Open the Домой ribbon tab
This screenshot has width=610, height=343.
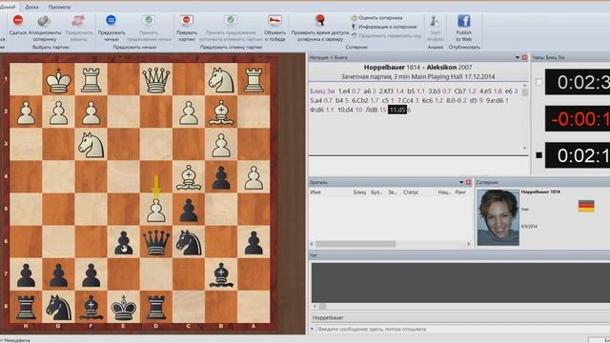tap(8, 7)
